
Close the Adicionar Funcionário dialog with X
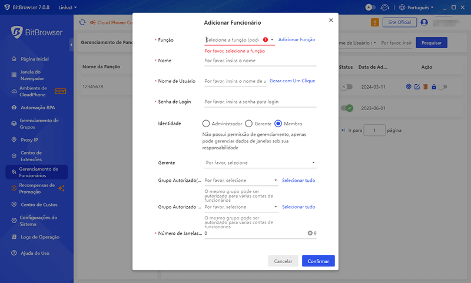(x=330, y=20)
